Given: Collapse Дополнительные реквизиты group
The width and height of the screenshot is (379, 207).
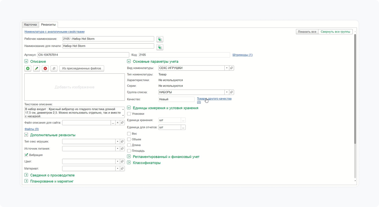Looking at the screenshot, I should pyautogui.click(x=26, y=135).
